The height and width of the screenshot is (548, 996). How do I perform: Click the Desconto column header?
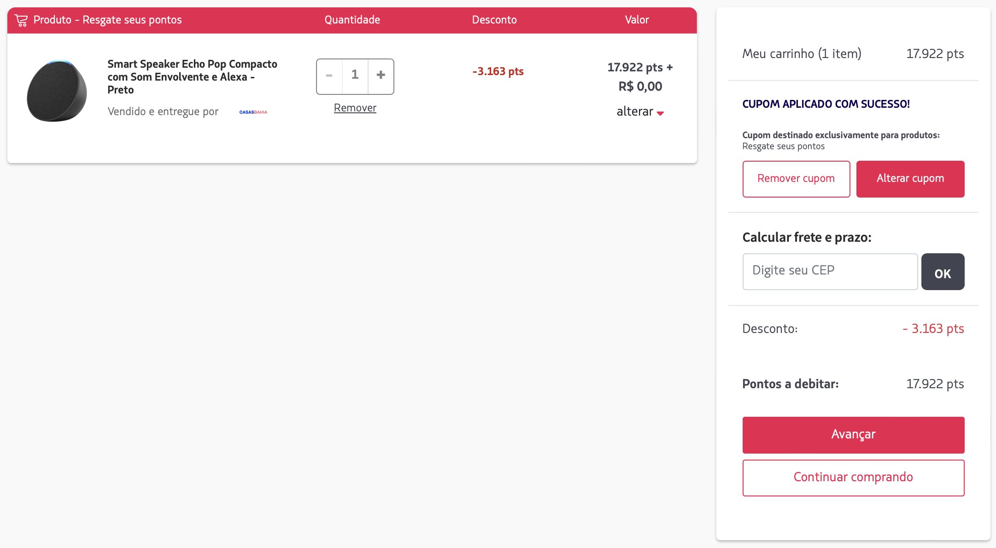coord(494,20)
